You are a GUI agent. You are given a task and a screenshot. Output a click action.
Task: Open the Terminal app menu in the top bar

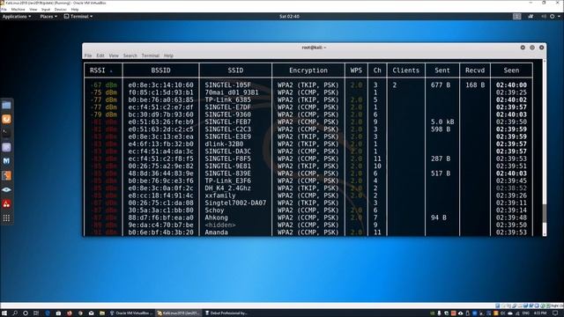pos(78,17)
